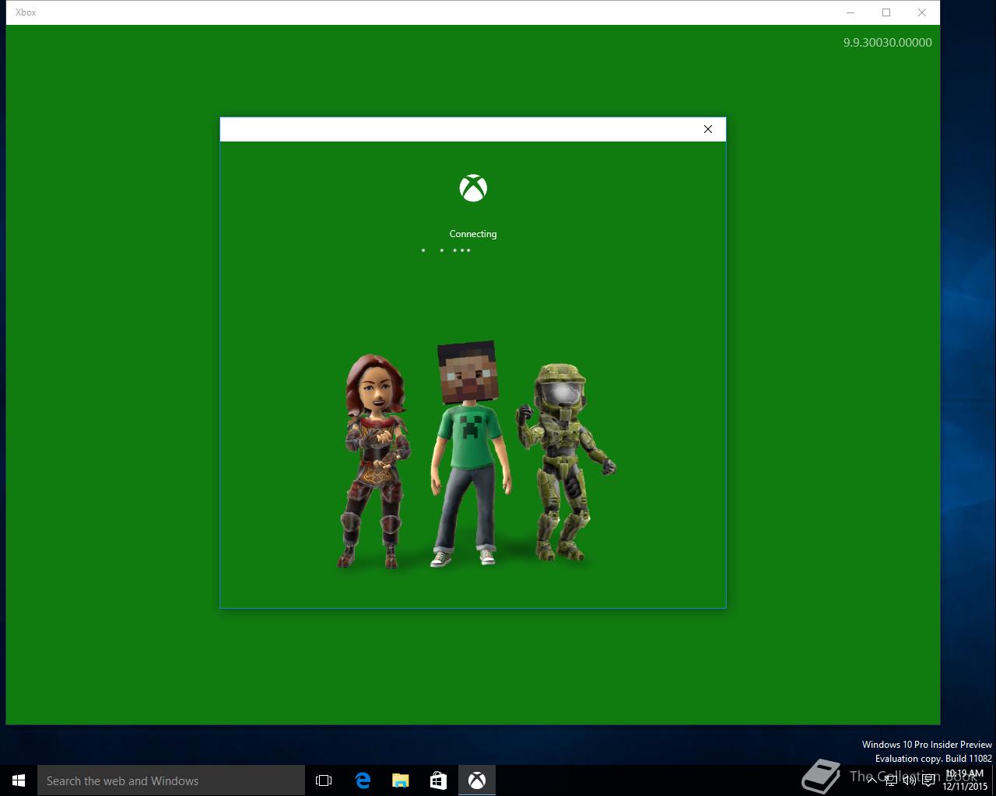Close the Xbox connecting dialog
Image resolution: width=996 pixels, height=796 pixels.
point(707,129)
